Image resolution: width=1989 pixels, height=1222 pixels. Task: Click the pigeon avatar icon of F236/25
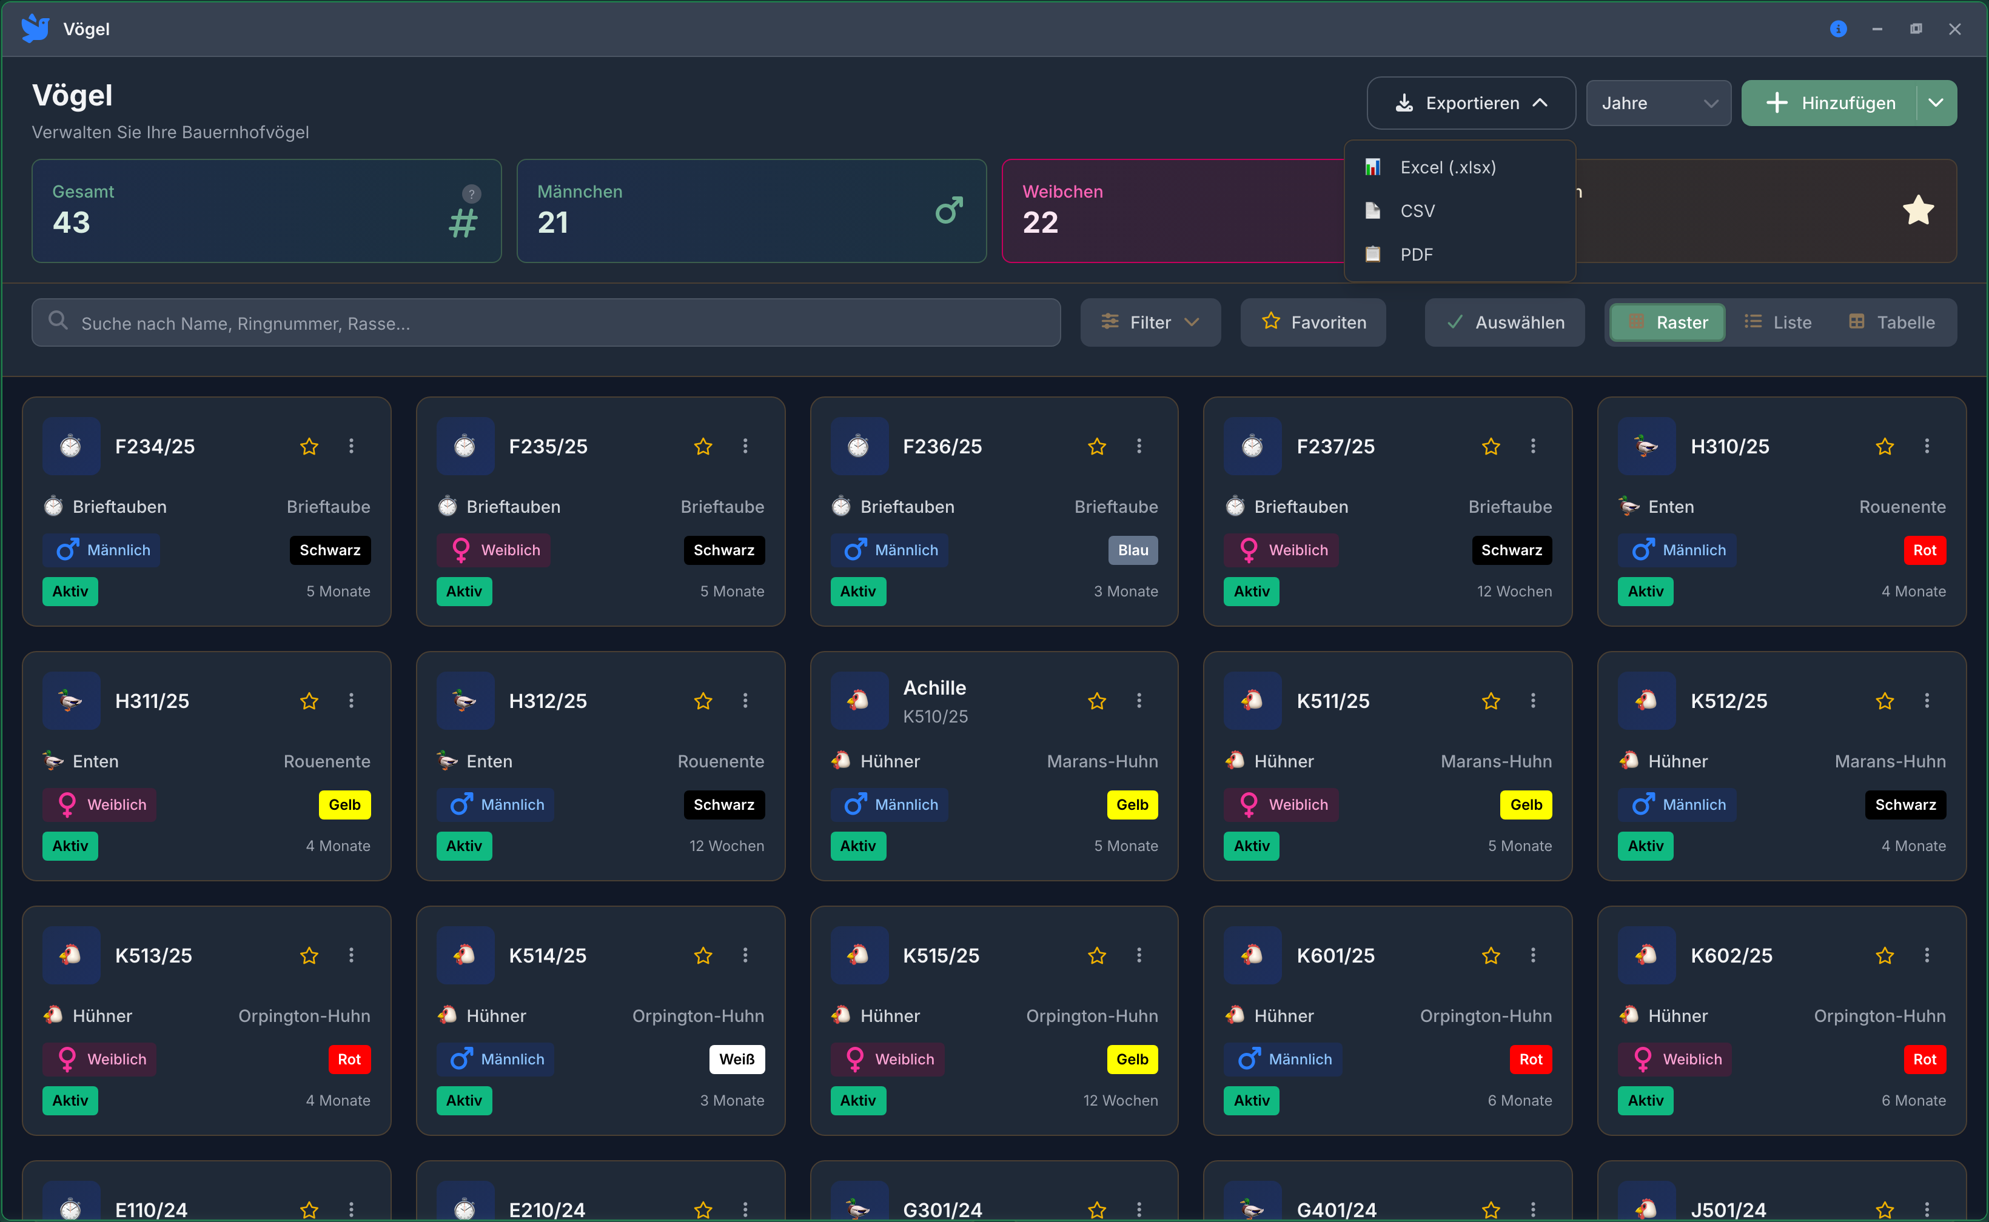[x=859, y=446]
